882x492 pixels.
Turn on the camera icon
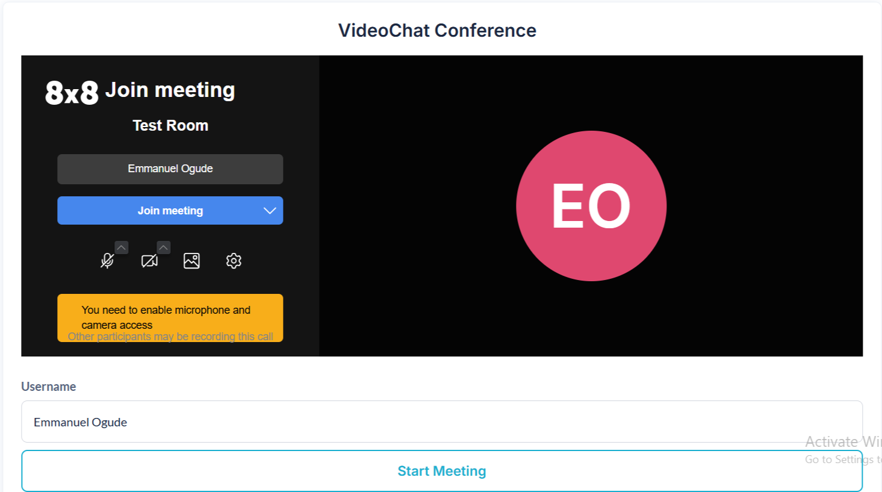click(149, 261)
